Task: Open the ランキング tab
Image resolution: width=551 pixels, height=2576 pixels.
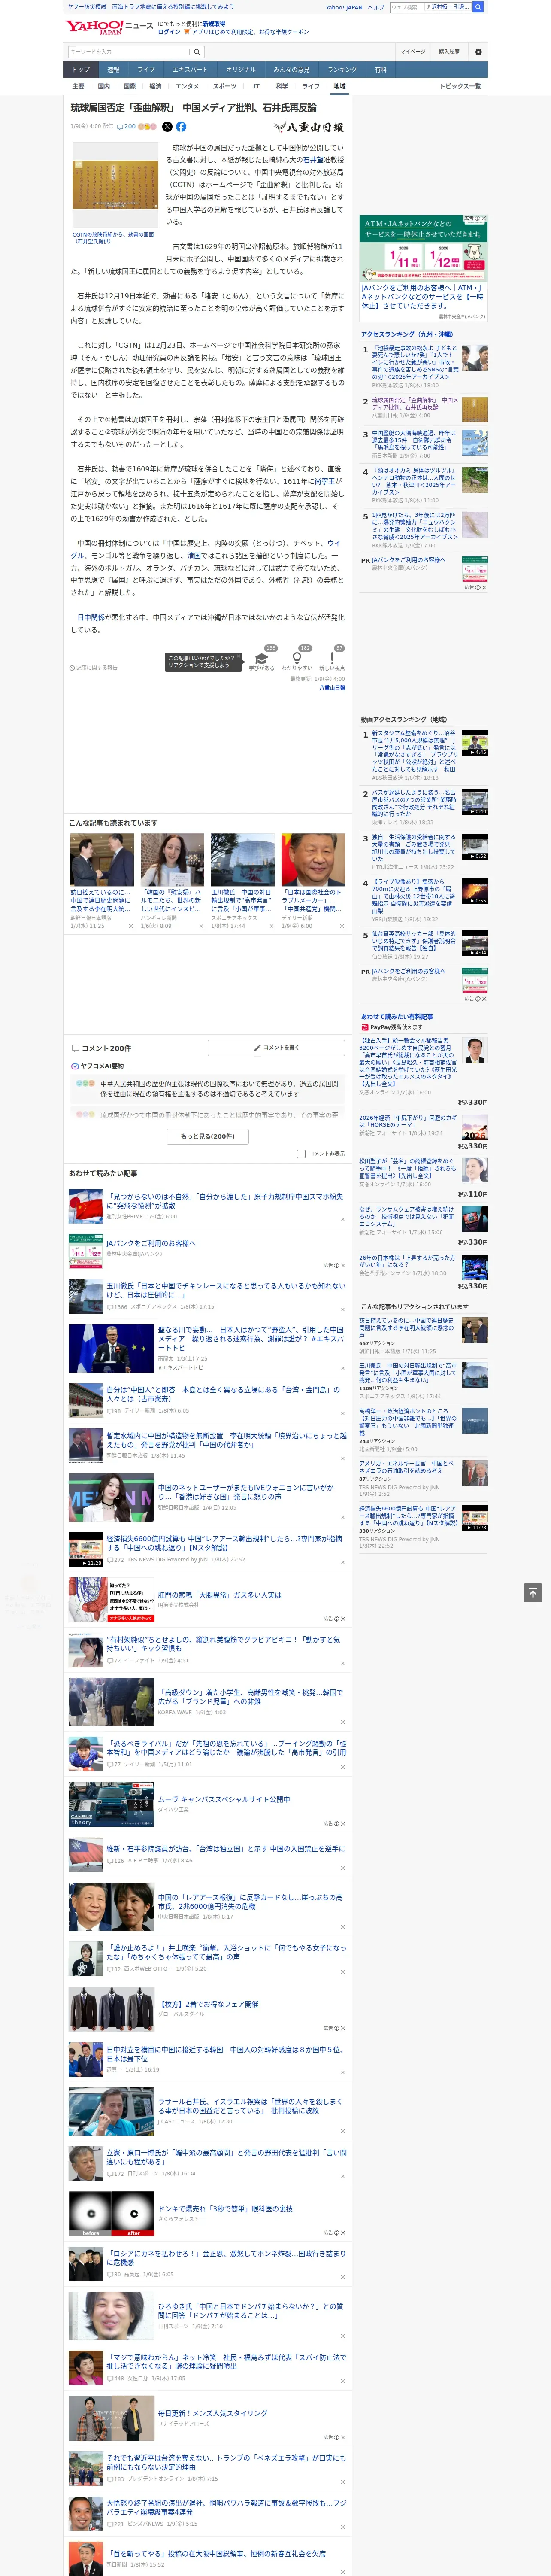Action: (x=342, y=70)
